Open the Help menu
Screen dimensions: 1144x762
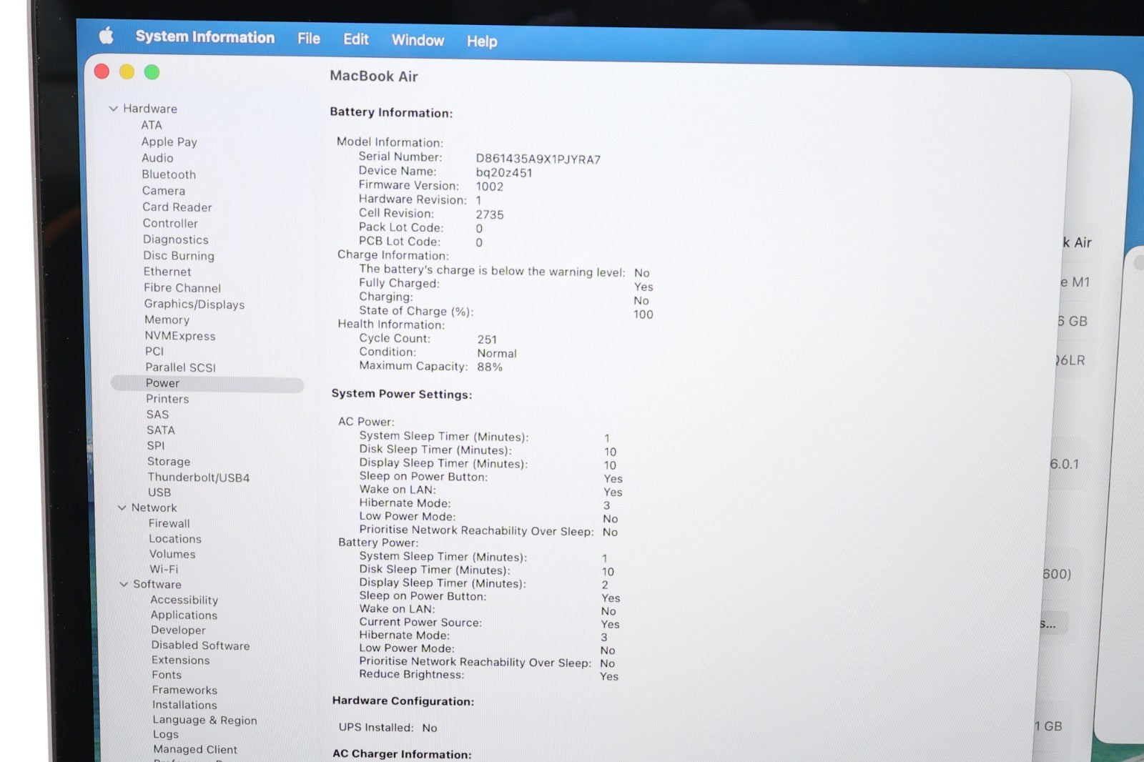(481, 41)
